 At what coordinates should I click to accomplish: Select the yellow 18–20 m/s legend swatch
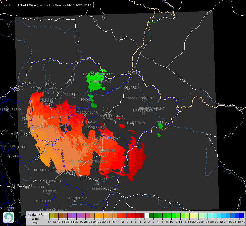click(x=192, y=215)
